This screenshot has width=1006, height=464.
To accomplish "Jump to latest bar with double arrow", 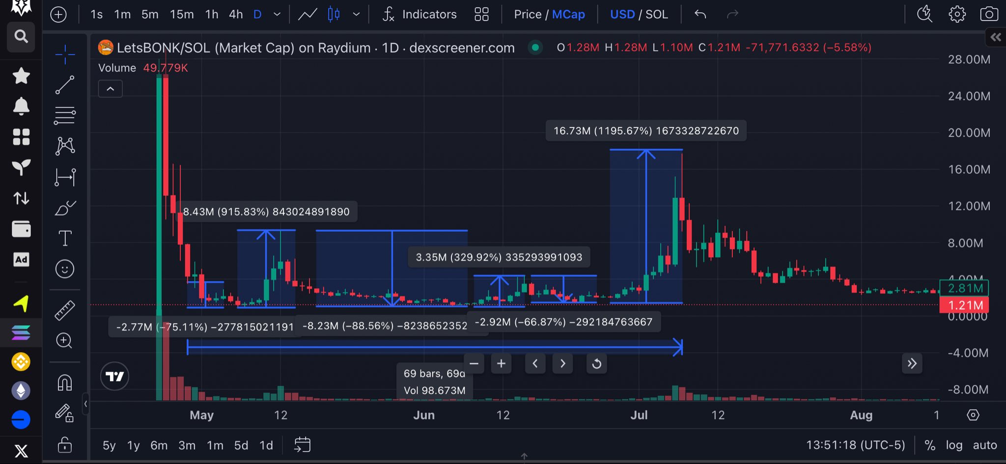I will pos(912,364).
